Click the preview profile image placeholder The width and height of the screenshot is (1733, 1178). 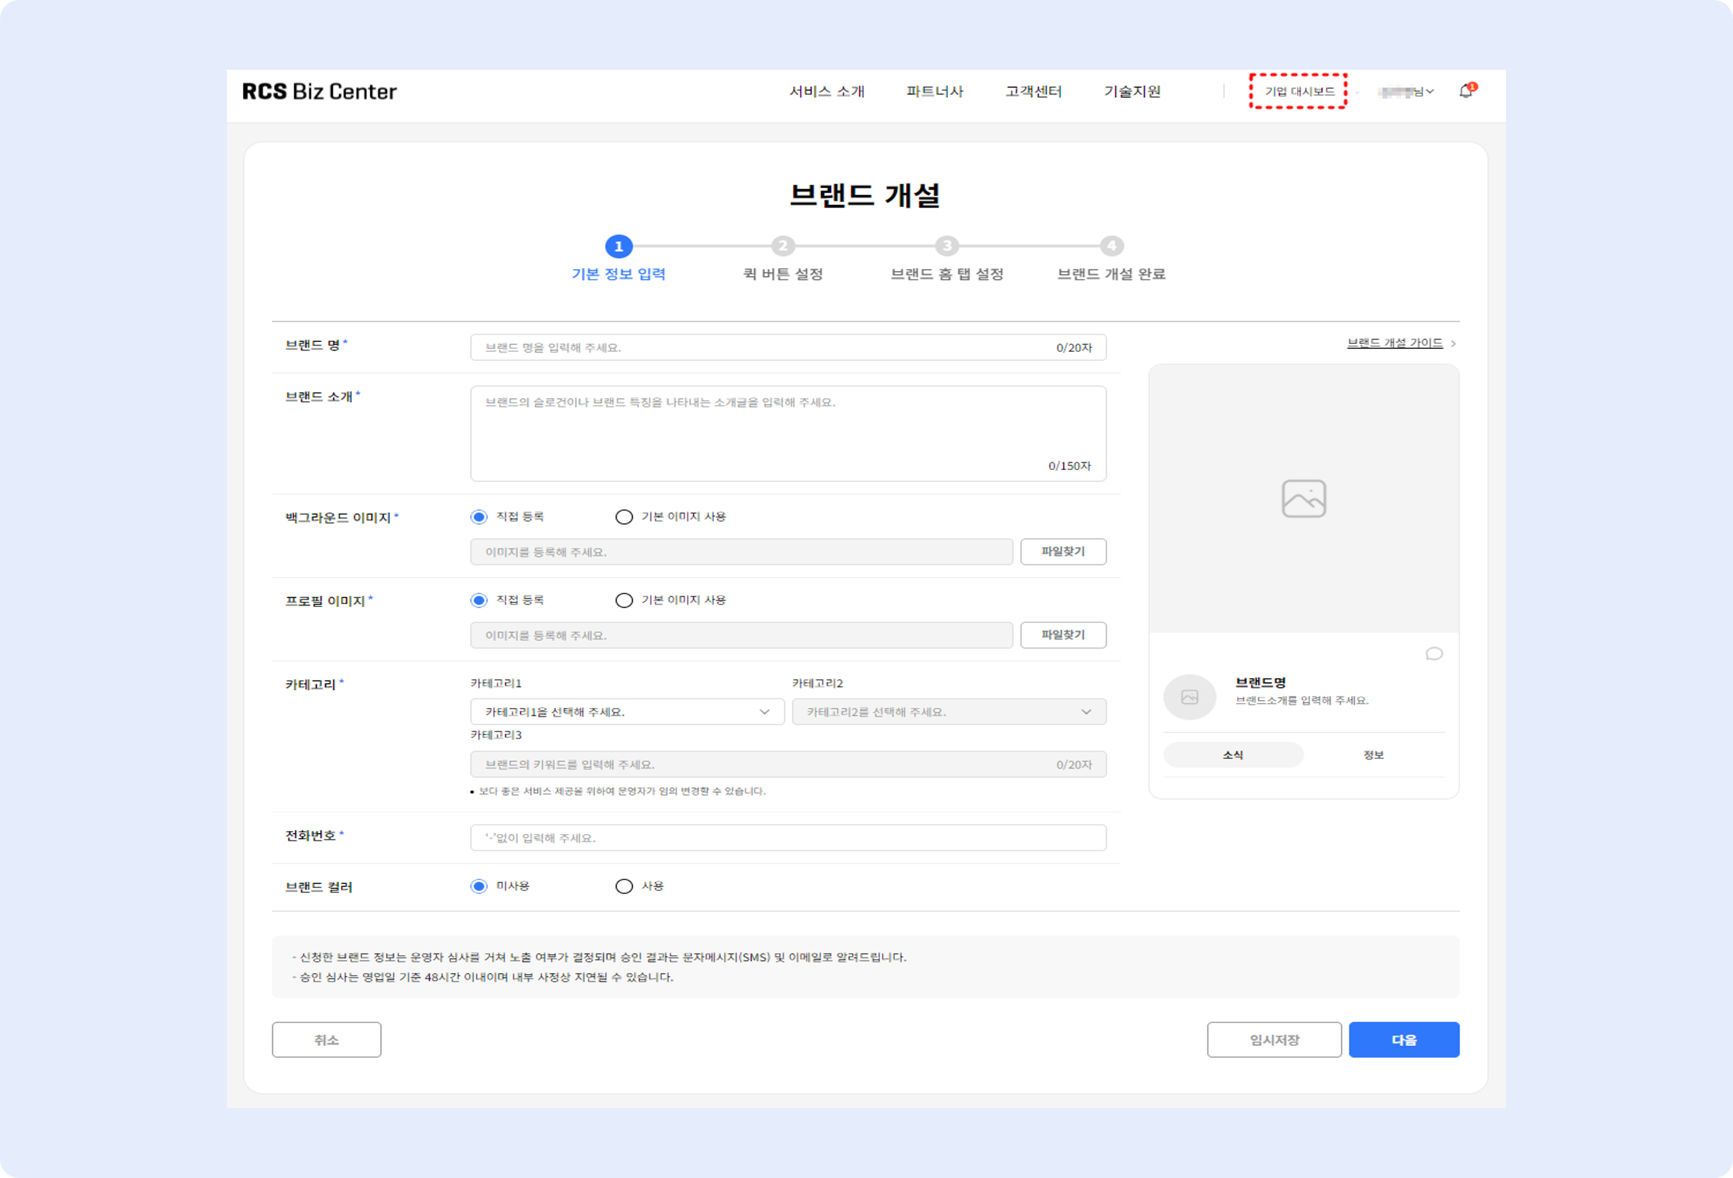click(x=1190, y=697)
